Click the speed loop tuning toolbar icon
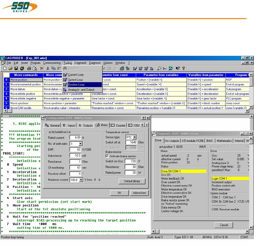This screenshot has width=254, height=246. 140,68
